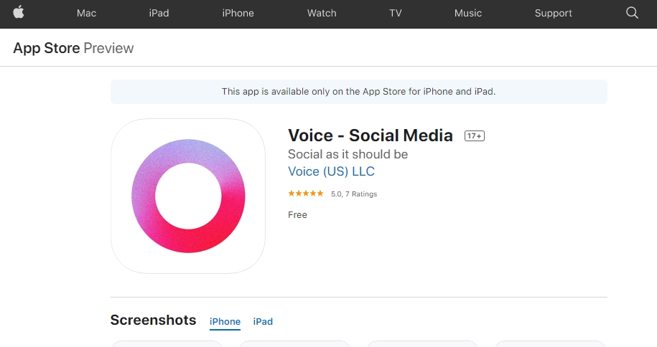Click the 17+ age rating badge

click(x=475, y=136)
